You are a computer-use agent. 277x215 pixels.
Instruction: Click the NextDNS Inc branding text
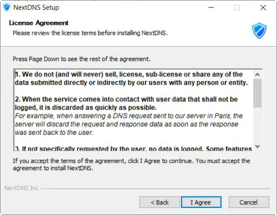click(x=21, y=188)
